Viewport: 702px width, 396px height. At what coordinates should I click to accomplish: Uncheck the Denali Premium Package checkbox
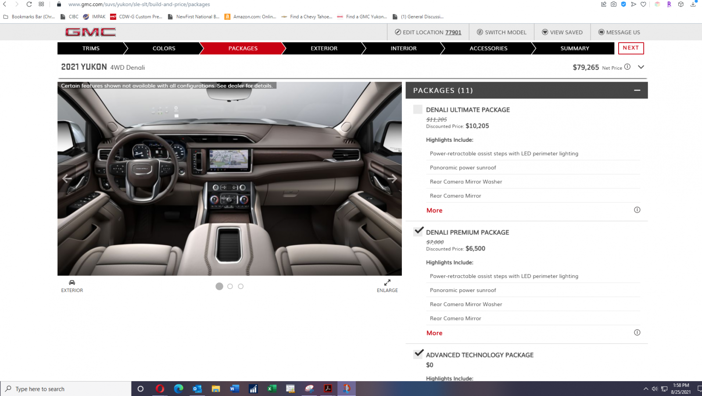418,232
